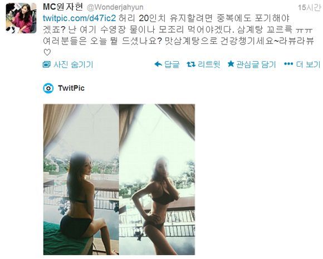
Task: Select the 답글 reply text
Action: click(x=172, y=64)
